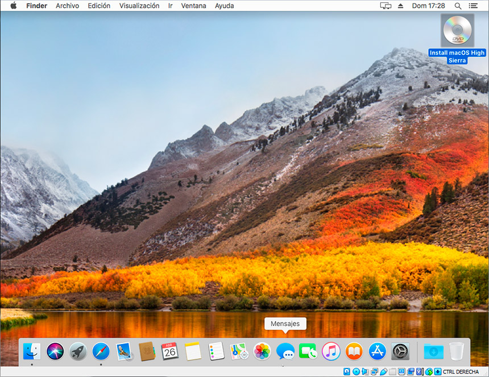
Task: Open Mail stamp icon in Dock
Action: [x=124, y=351]
